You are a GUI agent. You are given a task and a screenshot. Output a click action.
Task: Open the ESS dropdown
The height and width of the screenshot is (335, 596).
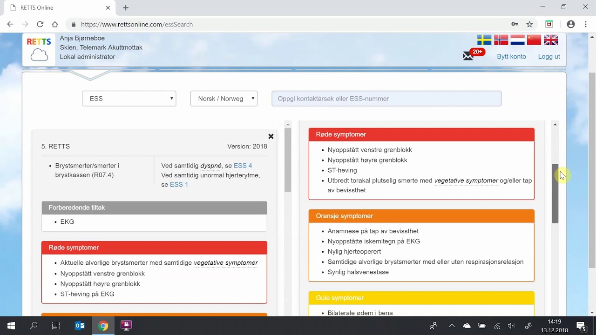pyautogui.click(x=129, y=99)
